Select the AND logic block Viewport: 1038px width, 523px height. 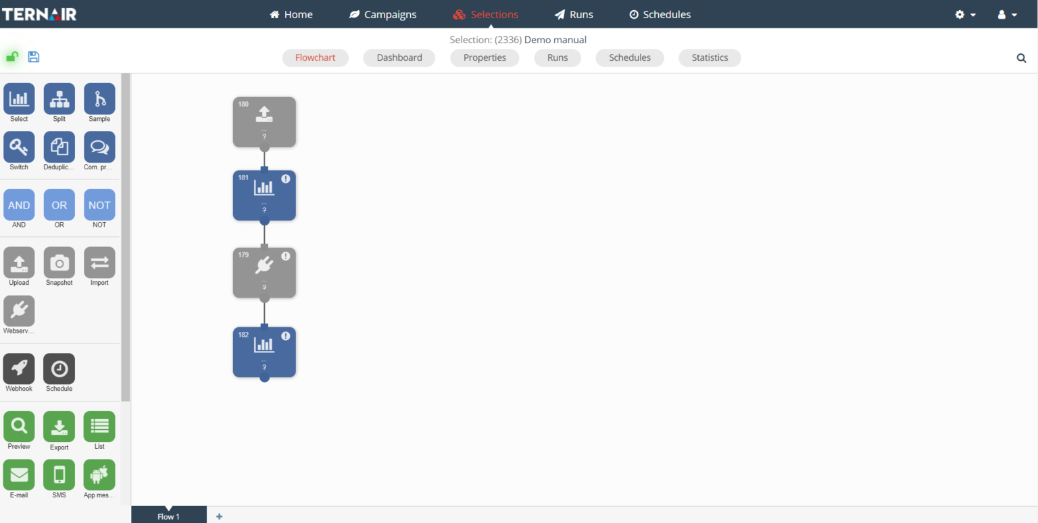click(19, 205)
